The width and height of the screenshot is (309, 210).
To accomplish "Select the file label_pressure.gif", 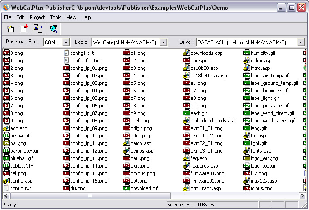I will tap(270, 106).
